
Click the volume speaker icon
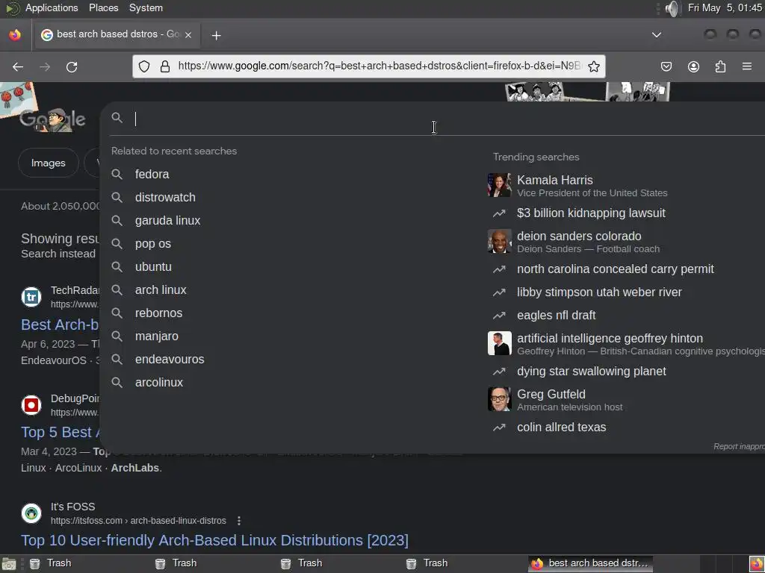point(672,8)
